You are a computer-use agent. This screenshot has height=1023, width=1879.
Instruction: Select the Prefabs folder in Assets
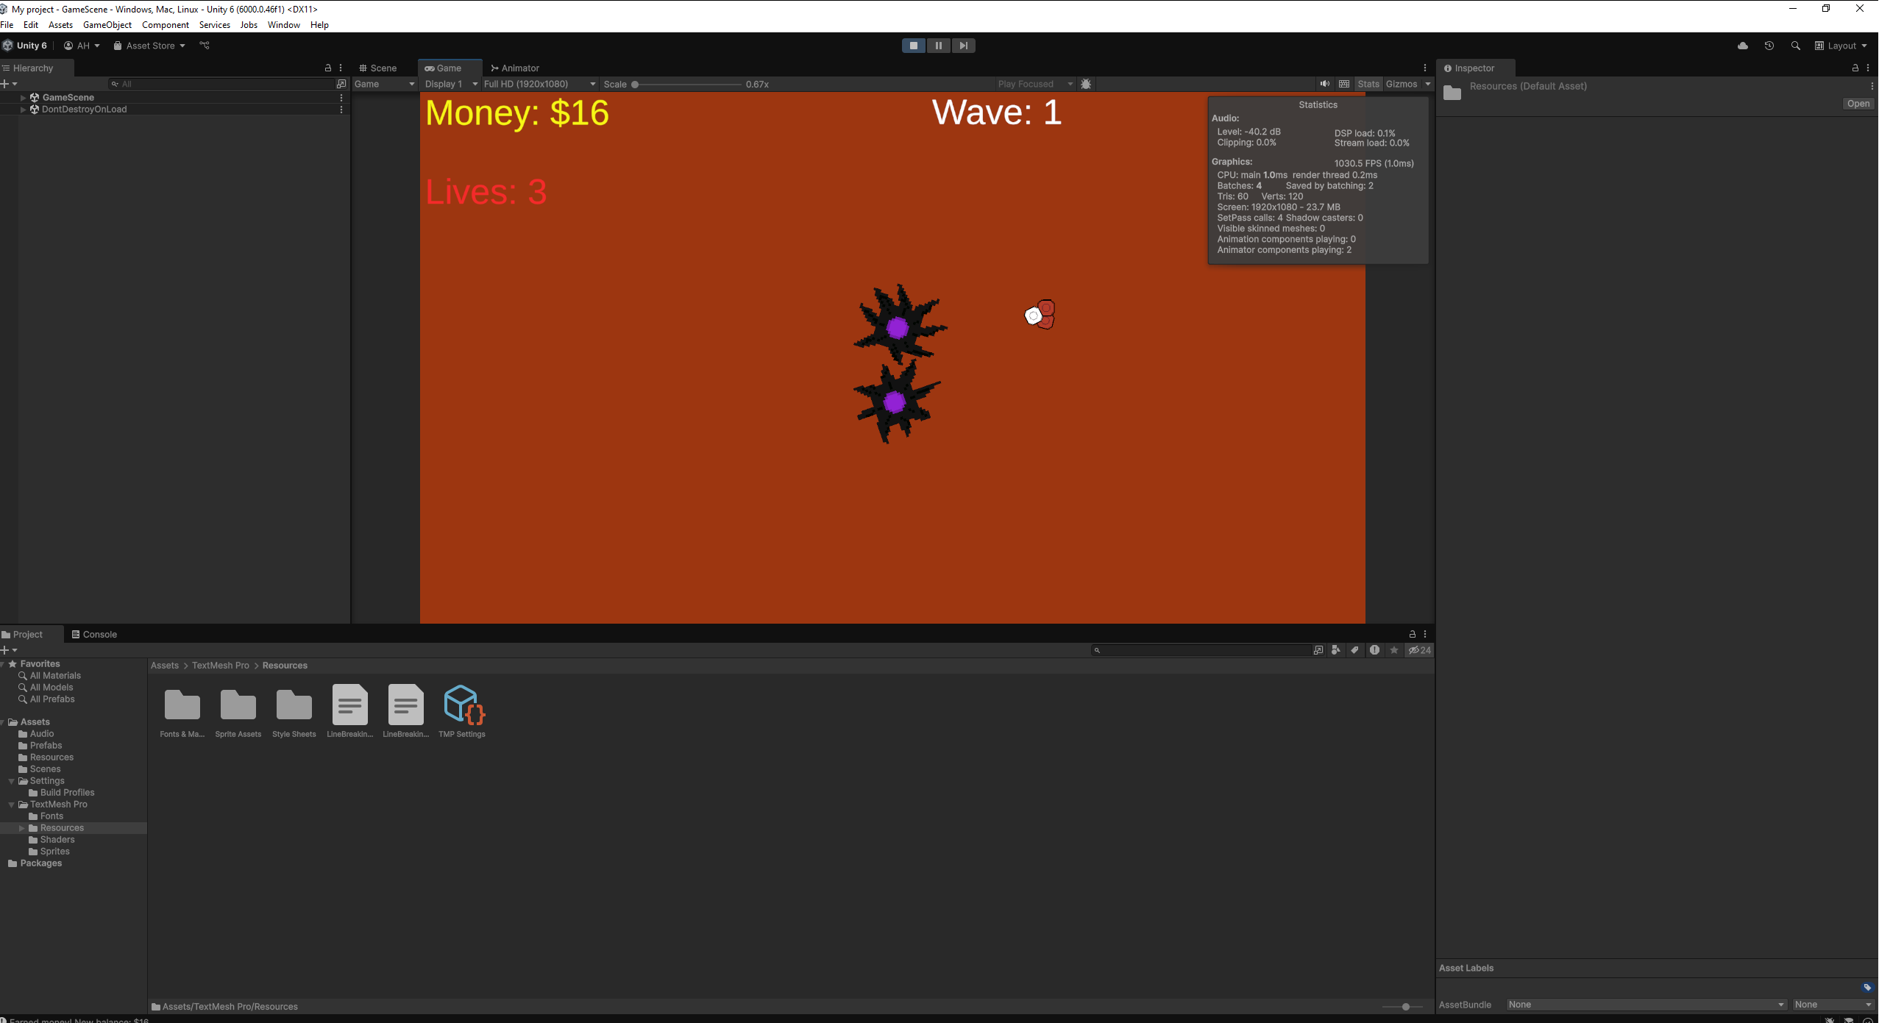click(46, 745)
